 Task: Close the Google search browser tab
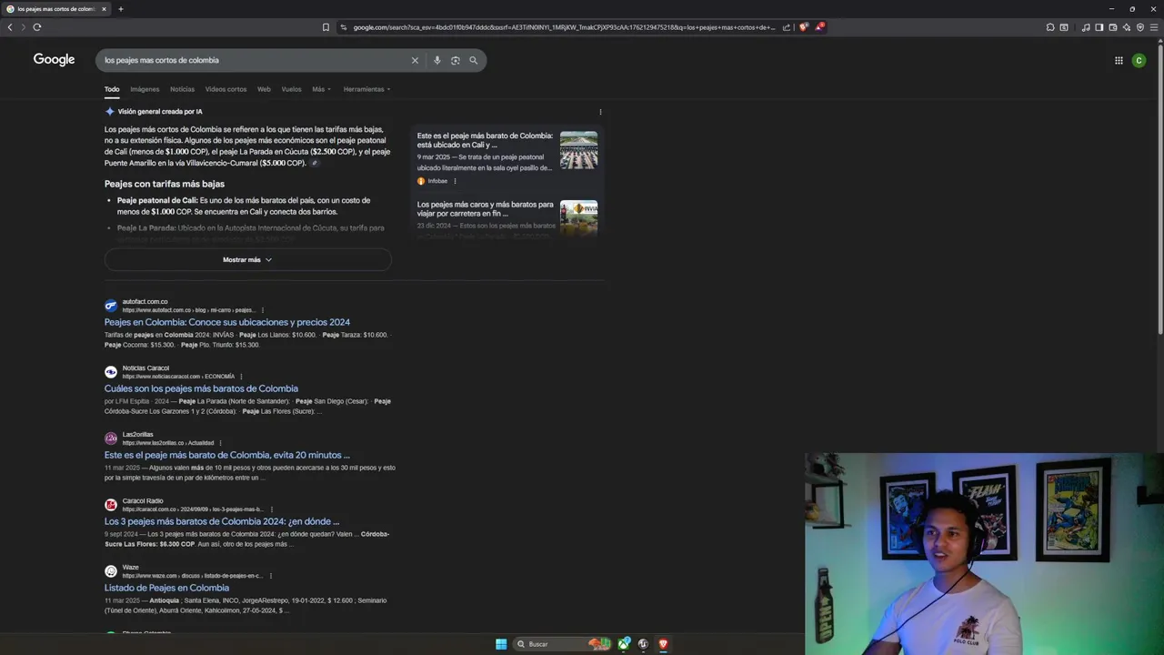[x=104, y=9]
